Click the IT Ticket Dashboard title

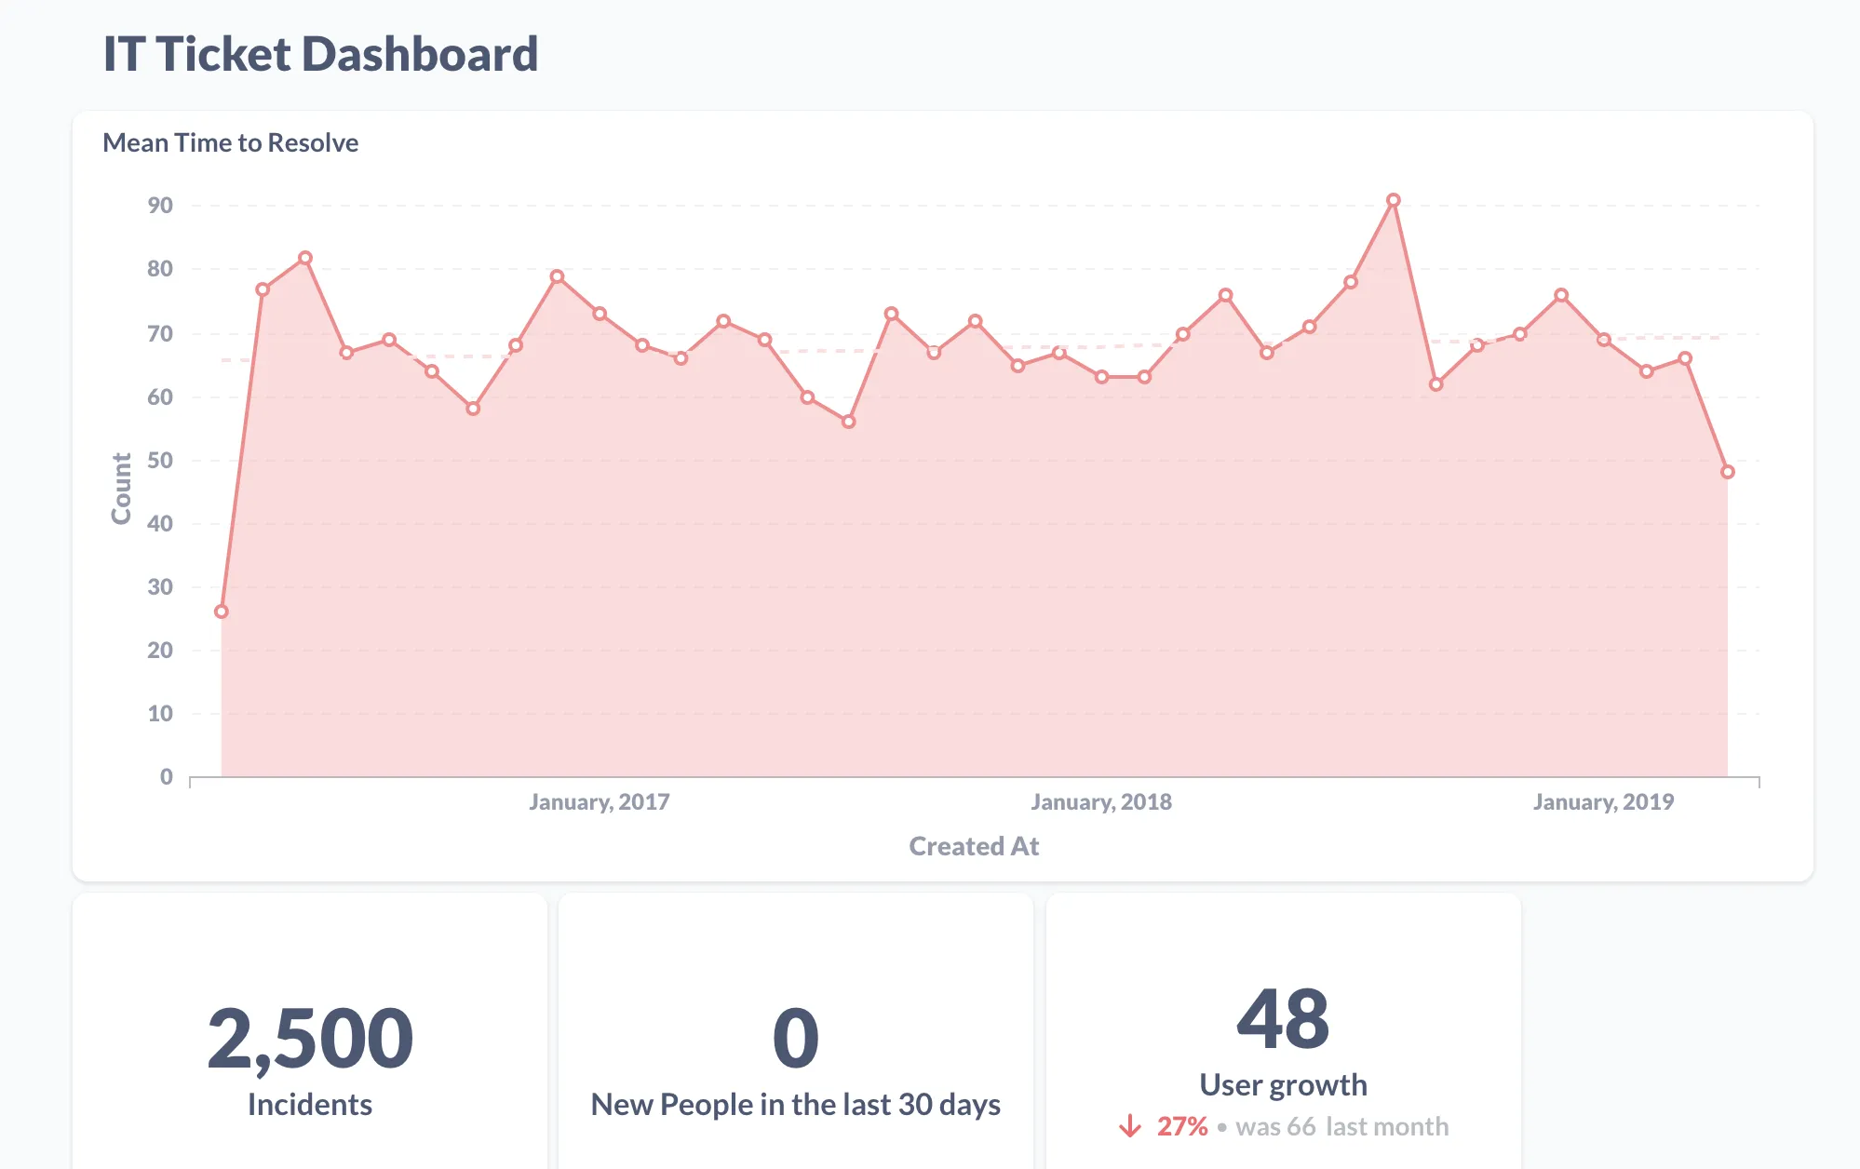[x=320, y=54]
